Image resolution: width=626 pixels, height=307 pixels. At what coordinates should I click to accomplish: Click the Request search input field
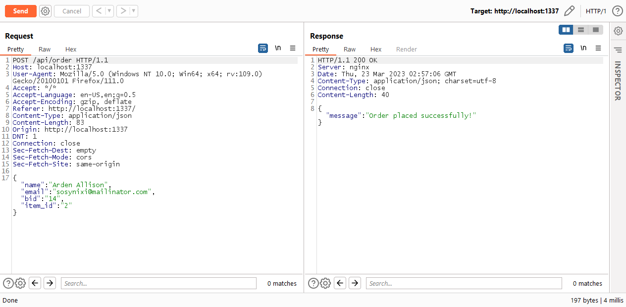tap(158, 283)
